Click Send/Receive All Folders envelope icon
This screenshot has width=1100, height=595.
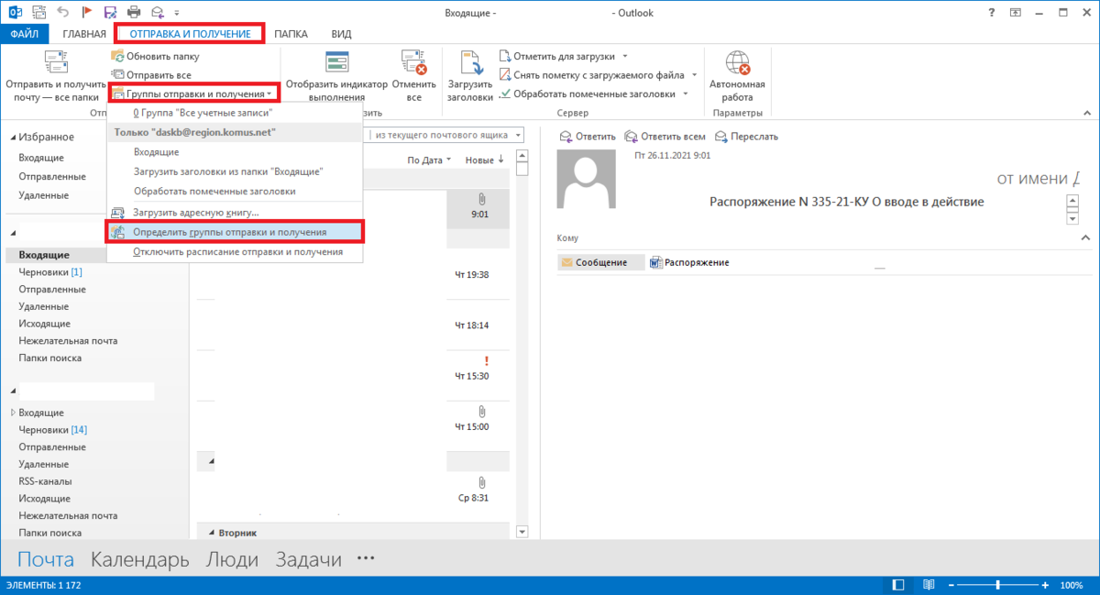point(57,61)
